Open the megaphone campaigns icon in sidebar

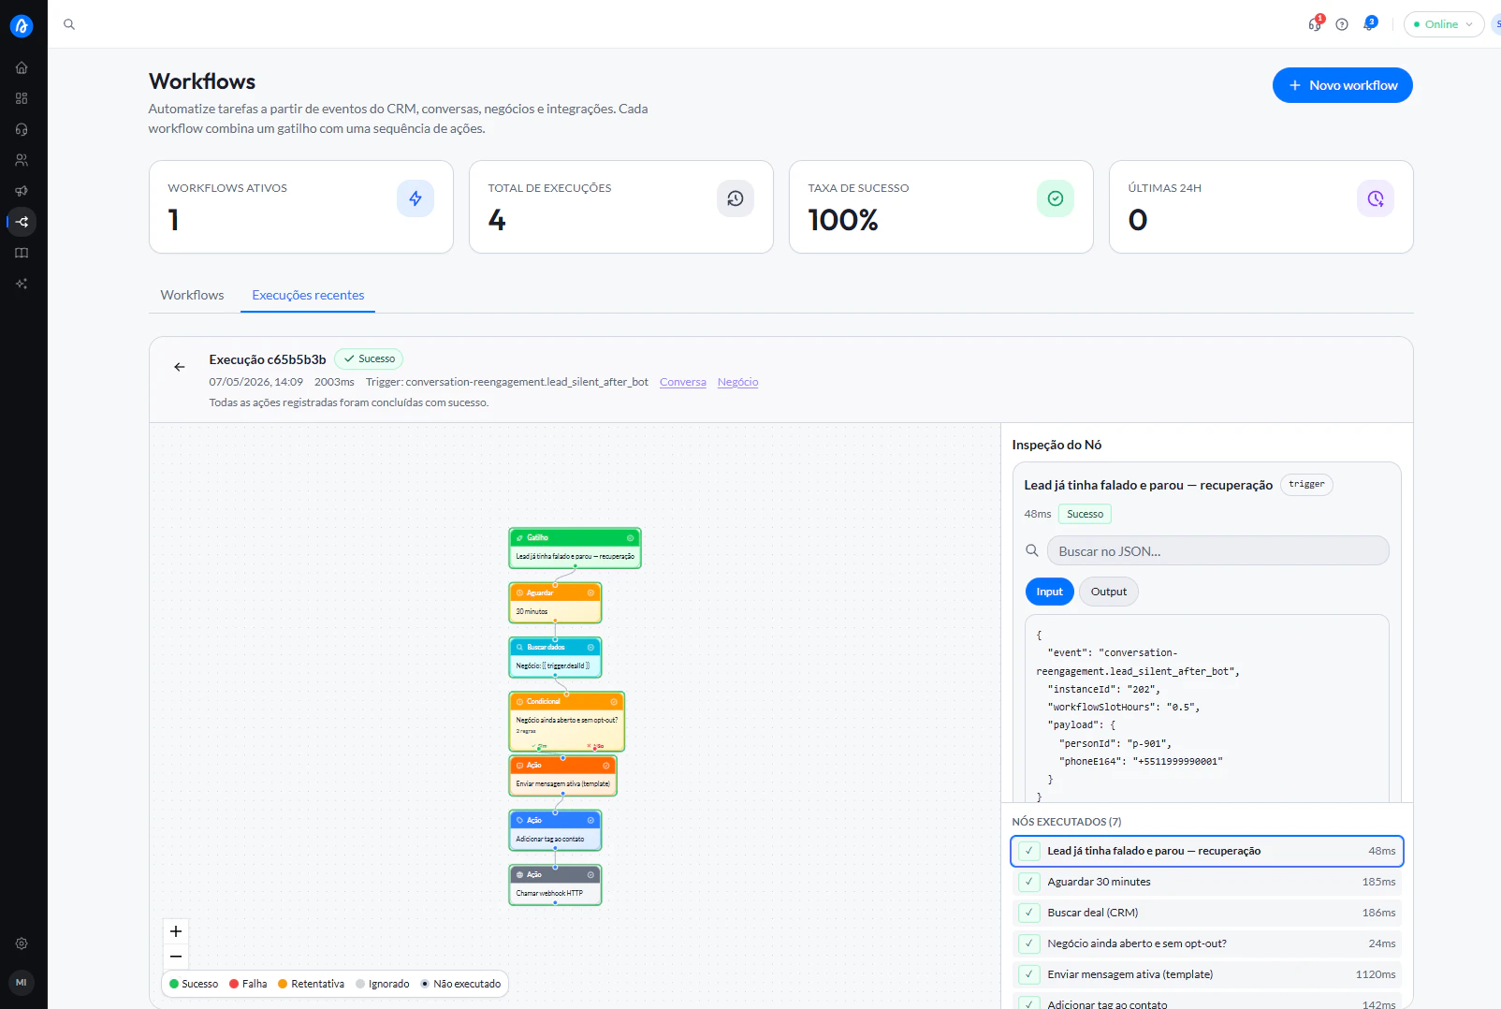(22, 191)
